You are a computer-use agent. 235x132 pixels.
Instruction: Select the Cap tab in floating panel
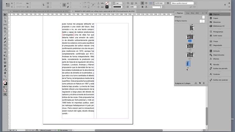pos(188,13)
